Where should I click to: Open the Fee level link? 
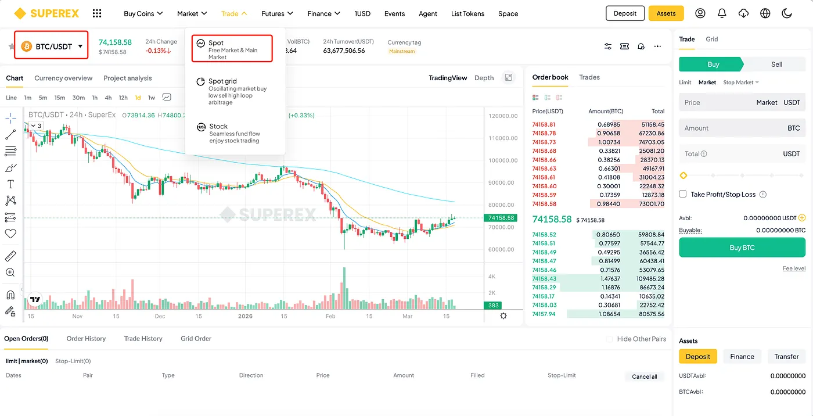794,268
